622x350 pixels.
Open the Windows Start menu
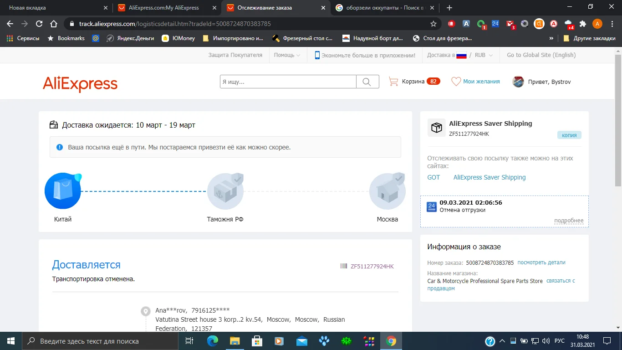point(11,341)
